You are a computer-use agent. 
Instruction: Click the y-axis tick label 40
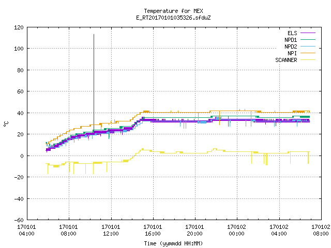pos(21,113)
